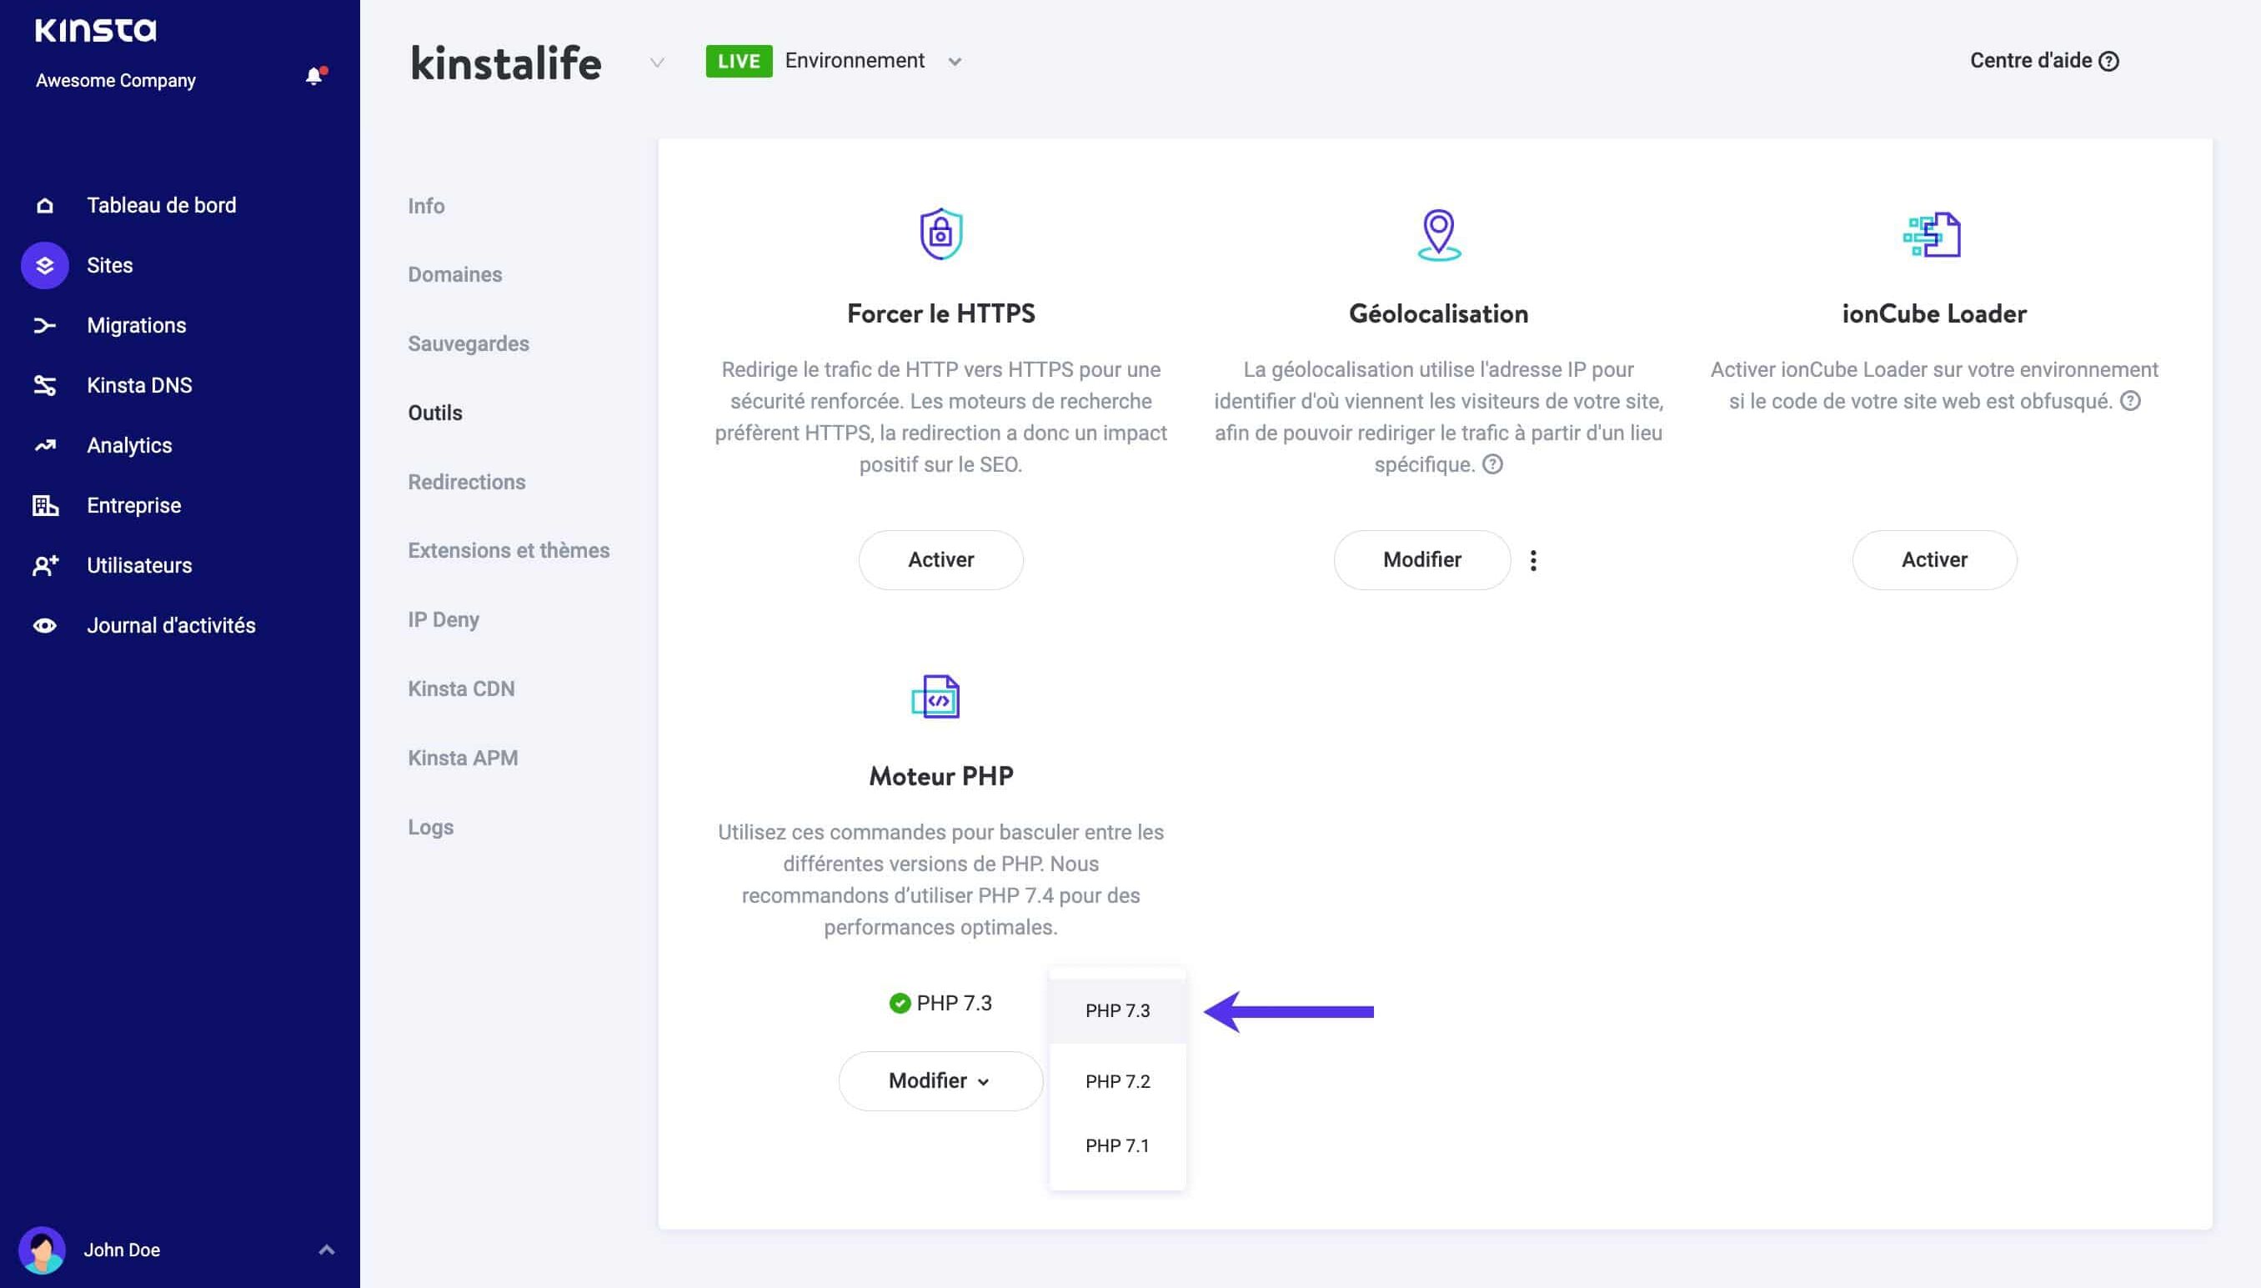Viewport: 2261px width, 1288px height.
Task: Click the Centre d'aide question mark icon
Action: pos(2109,61)
